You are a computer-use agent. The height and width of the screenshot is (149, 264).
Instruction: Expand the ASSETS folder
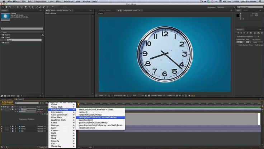tap(2, 35)
